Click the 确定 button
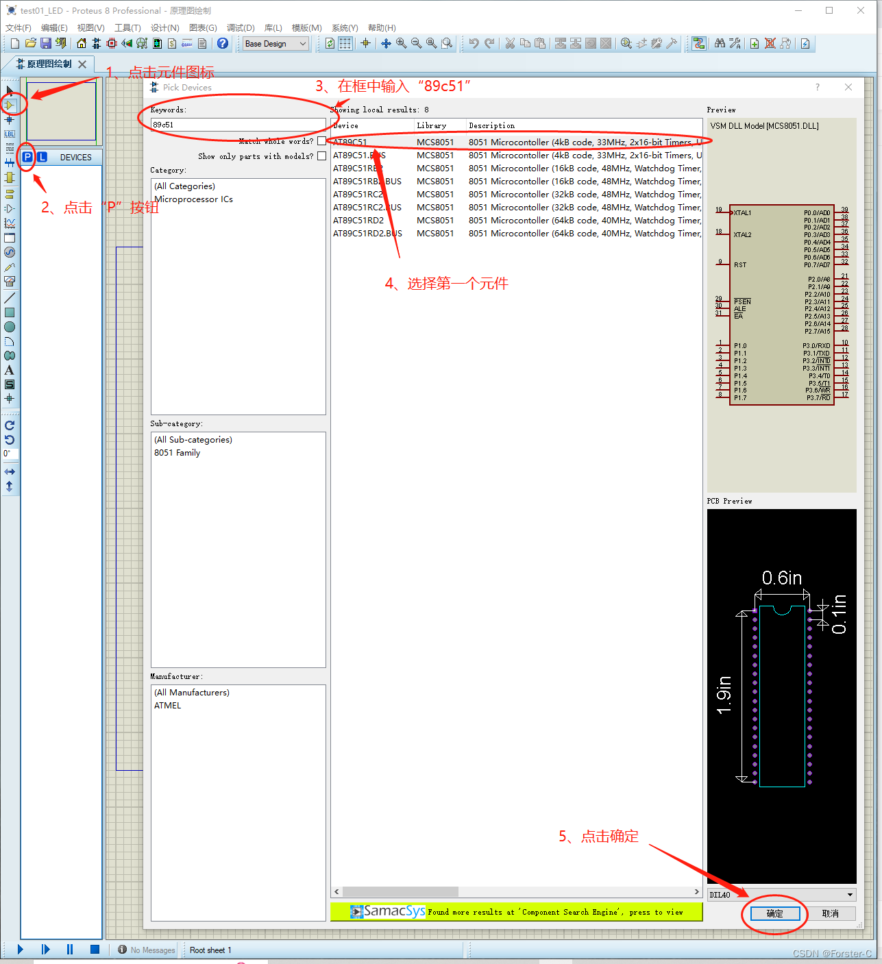Image resolution: width=882 pixels, height=964 pixels. click(x=775, y=913)
